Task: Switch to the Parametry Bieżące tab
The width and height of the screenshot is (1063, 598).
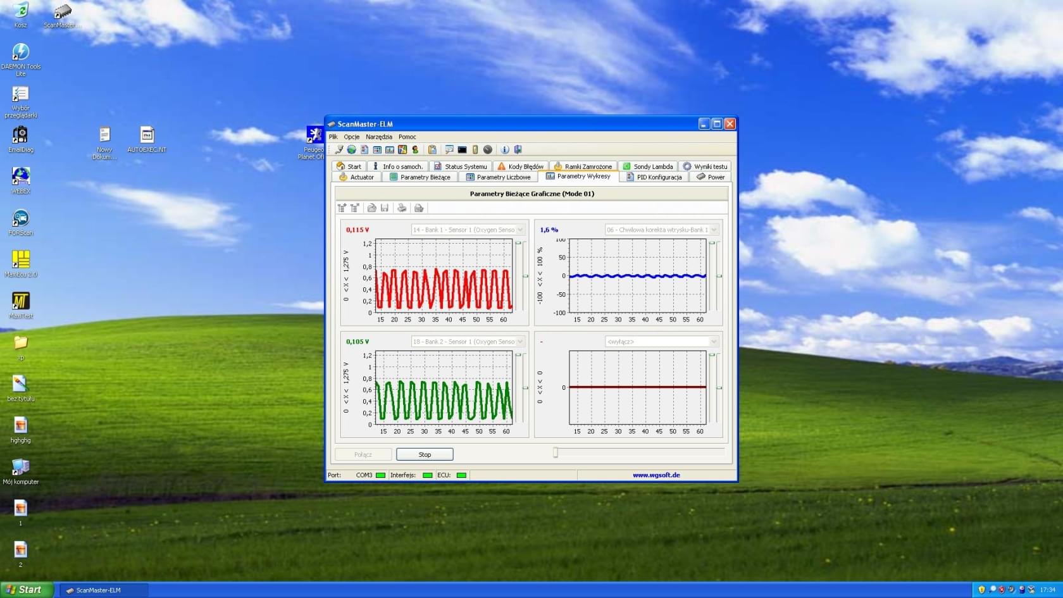Action: [x=420, y=177]
